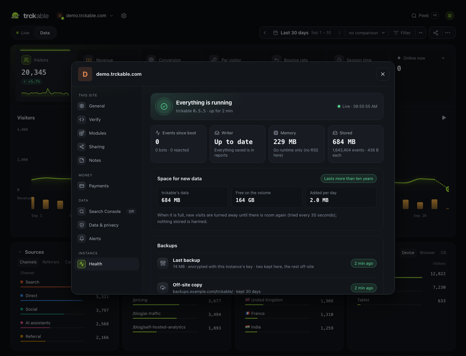
Task: Click the Referral channel row
Action: tap(64, 337)
